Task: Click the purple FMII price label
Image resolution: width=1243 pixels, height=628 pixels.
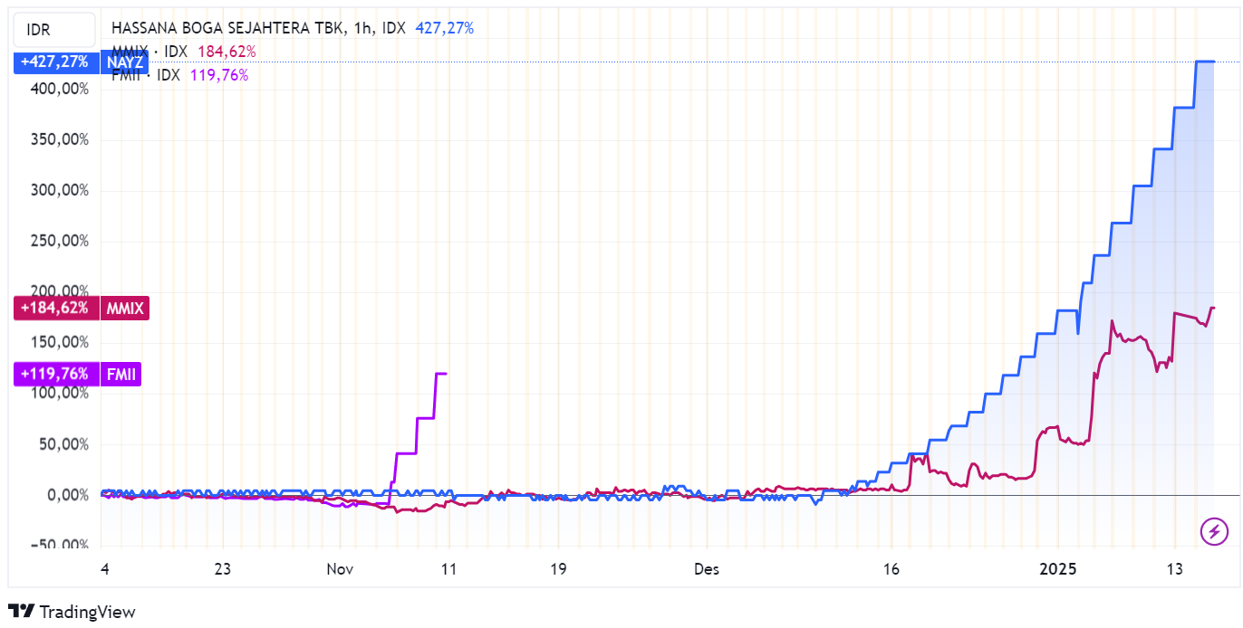Action: (120, 374)
